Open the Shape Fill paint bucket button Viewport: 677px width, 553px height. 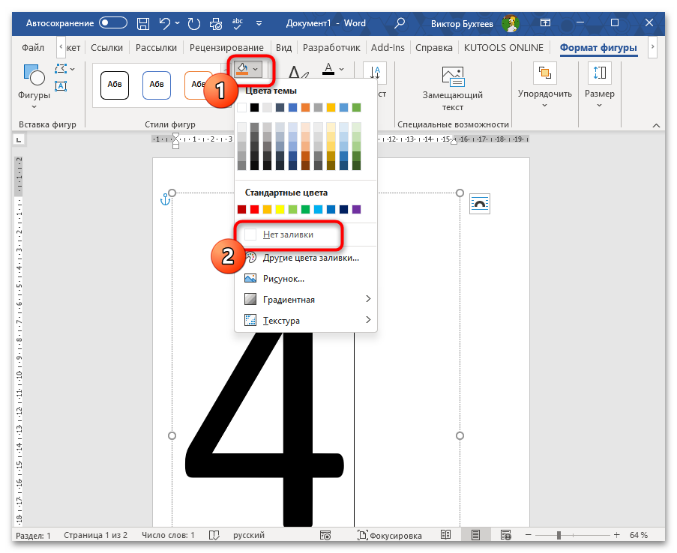coord(242,69)
